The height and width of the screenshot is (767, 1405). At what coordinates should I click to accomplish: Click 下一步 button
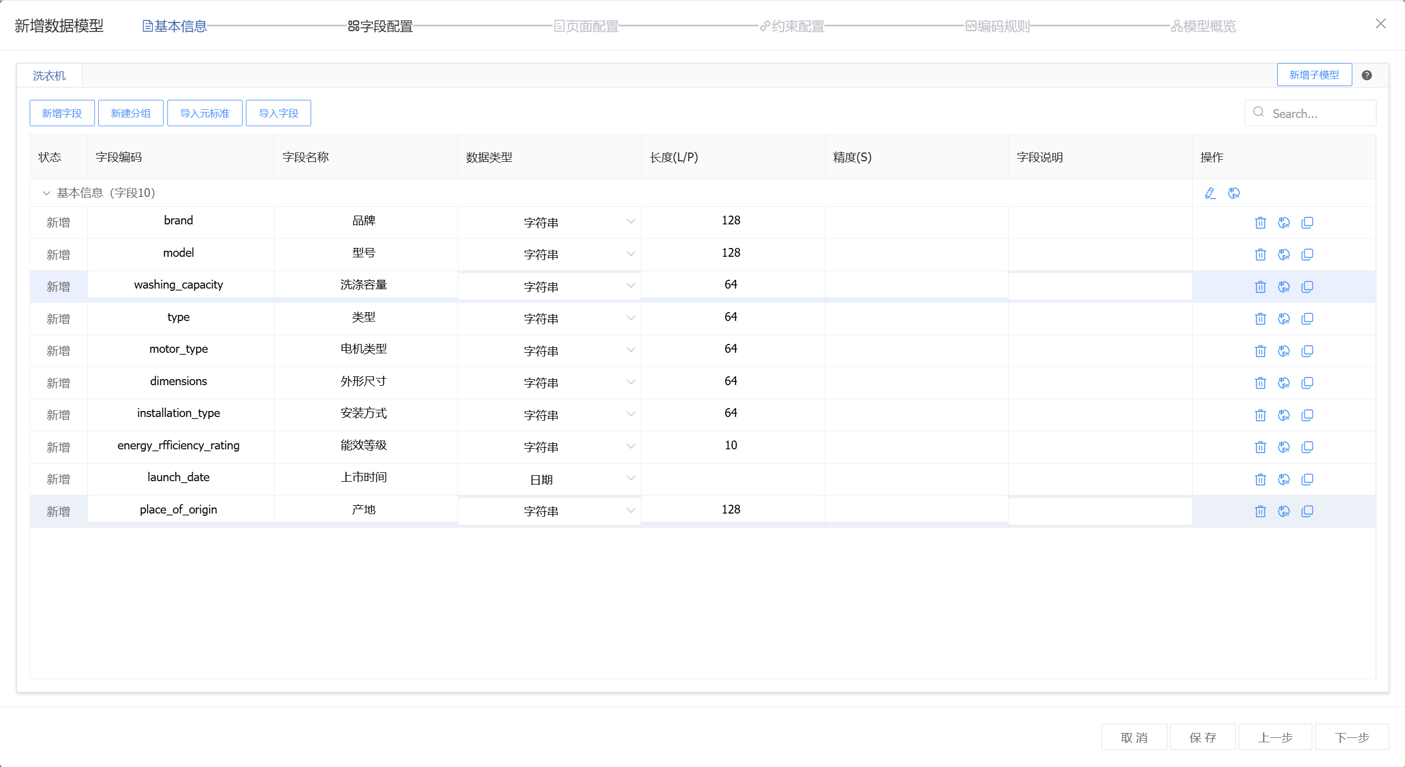coord(1352,737)
